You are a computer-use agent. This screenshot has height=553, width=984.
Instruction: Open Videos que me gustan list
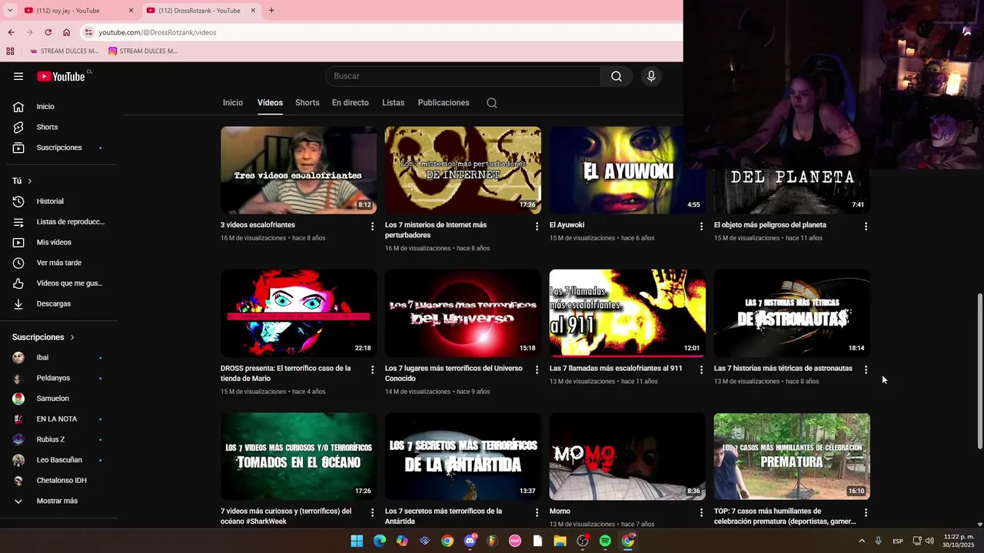click(x=61, y=283)
